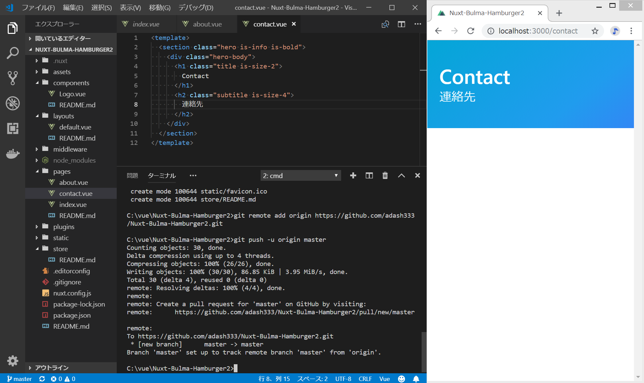Open the Docker view icon

(x=12, y=154)
